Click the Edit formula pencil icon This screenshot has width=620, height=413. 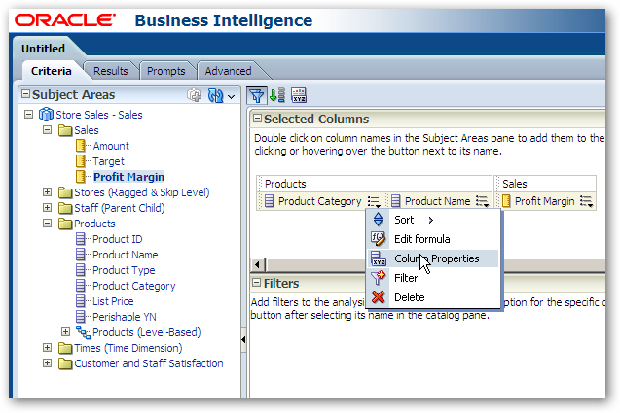[378, 239]
